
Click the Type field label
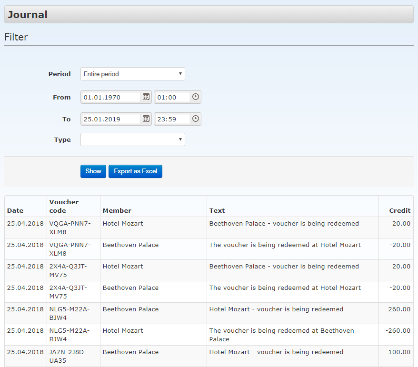tap(62, 140)
